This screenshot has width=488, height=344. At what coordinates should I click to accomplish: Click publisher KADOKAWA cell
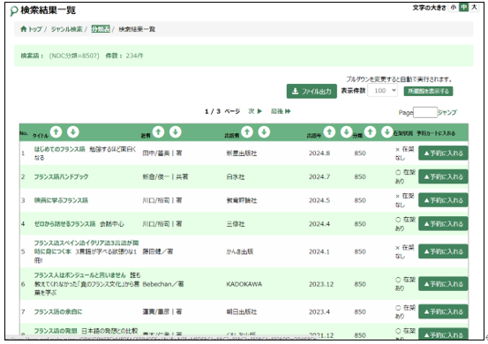pyautogui.click(x=244, y=284)
